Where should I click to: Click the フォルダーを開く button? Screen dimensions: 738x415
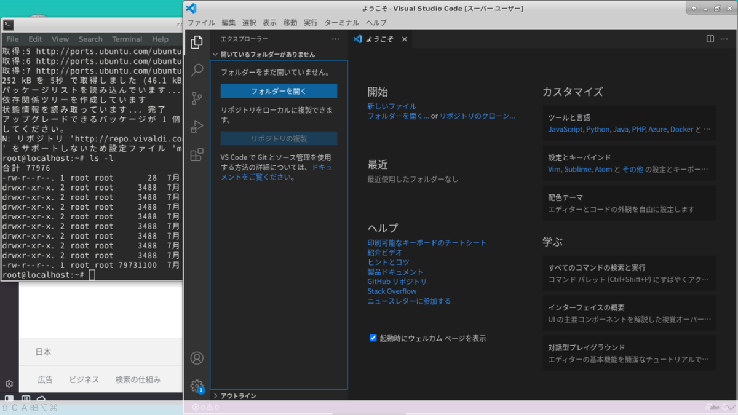point(279,90)
